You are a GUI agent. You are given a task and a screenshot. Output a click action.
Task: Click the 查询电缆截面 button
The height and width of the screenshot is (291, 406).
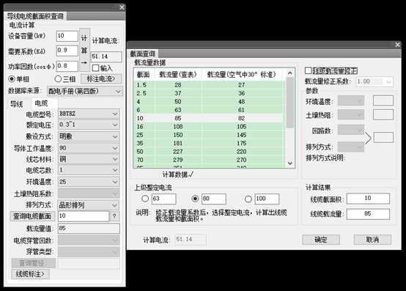tap(32, 216)
